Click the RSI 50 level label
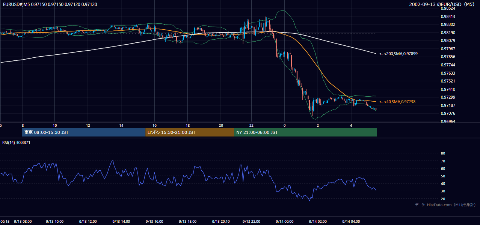 tap(443, 176)
